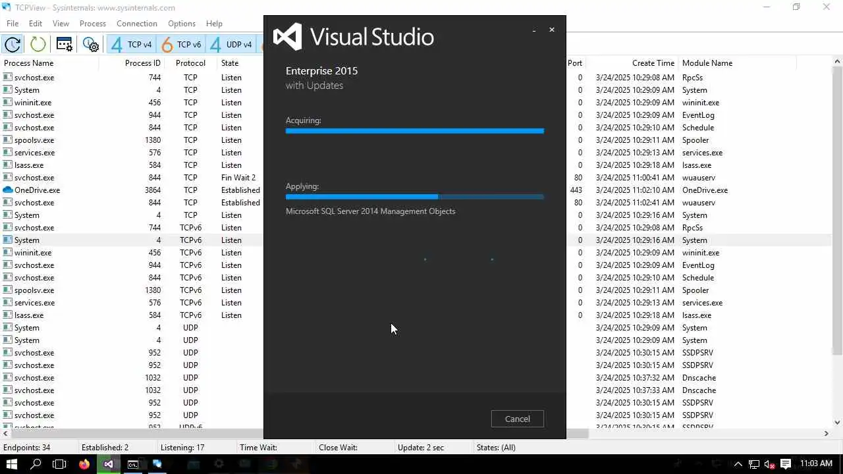
Task: Cancel the Visual Studio installation
Action: 517,419
